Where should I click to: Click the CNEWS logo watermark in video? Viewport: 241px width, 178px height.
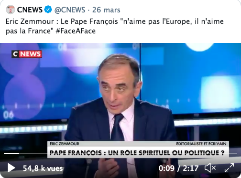point(27,54)
